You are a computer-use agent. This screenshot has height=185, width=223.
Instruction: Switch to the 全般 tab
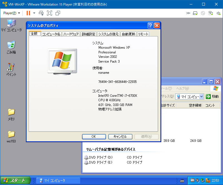pyautogui.click(x=35, y=34)
